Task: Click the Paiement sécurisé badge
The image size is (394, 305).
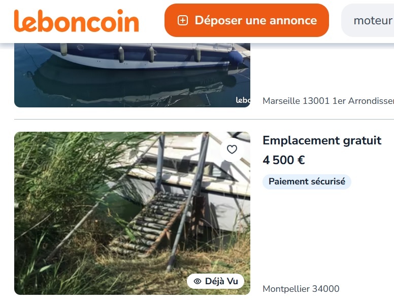Action: 307,181
